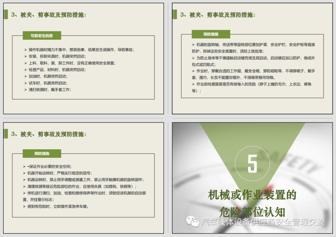Select the bullet 机器的旋转轴、传送带等旋转部位
Viewport: 336px width, 237px height.
click(254, 48)
